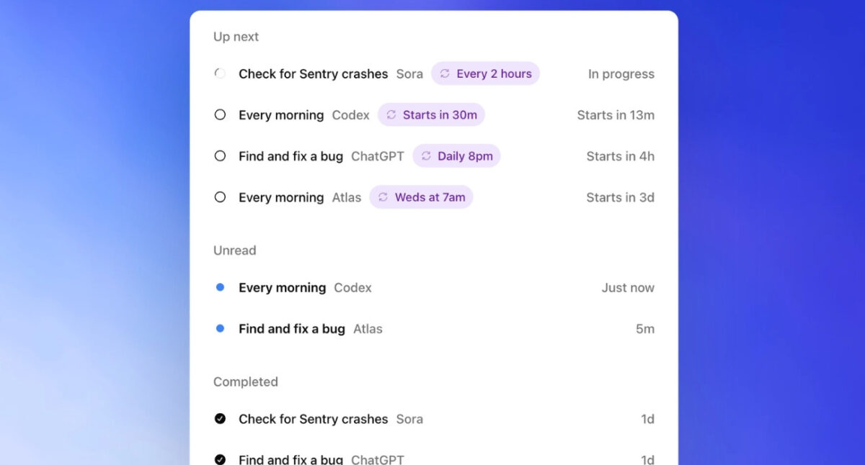The height and width of the screenshot is (465, 865).
Task: Mark Find and fix a bug ChatGPT as done
Action: 220,155
